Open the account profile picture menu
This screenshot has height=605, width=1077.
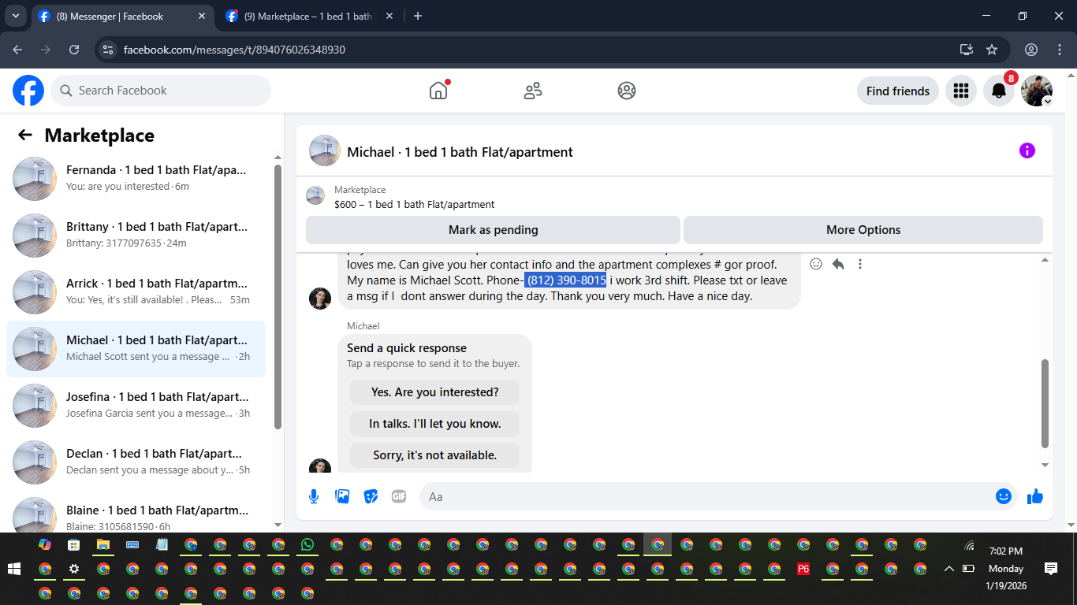click(1037, 91)
